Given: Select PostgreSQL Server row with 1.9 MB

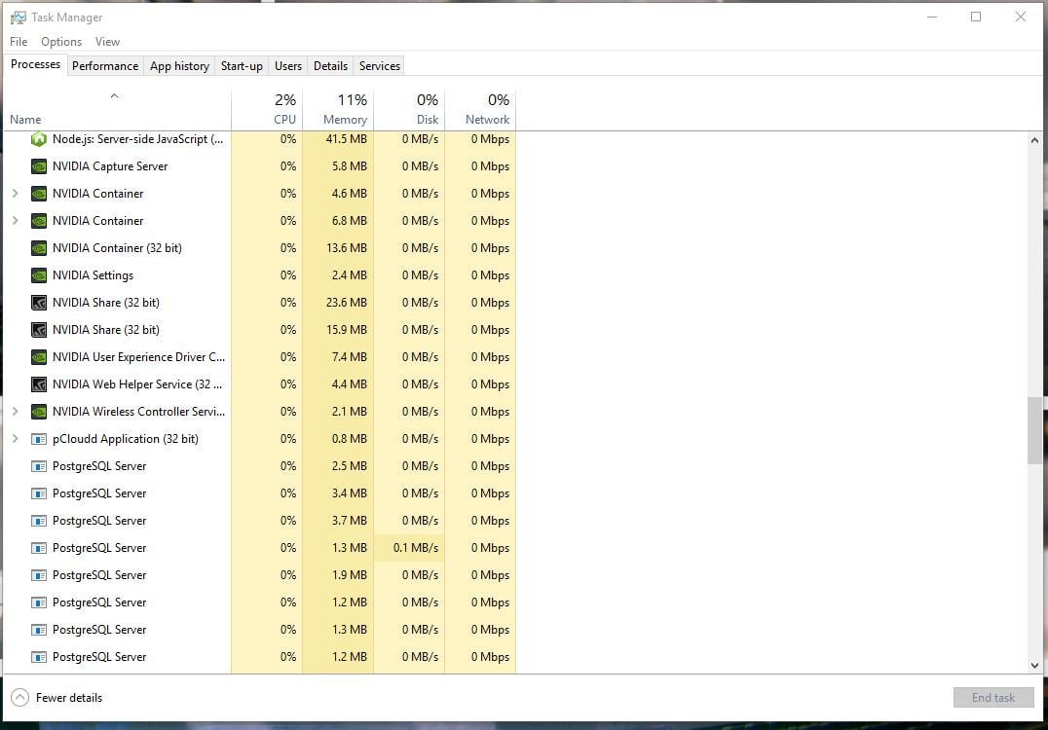Looking at the screenshot, I should pyautogui.click(x=259, y=575).
